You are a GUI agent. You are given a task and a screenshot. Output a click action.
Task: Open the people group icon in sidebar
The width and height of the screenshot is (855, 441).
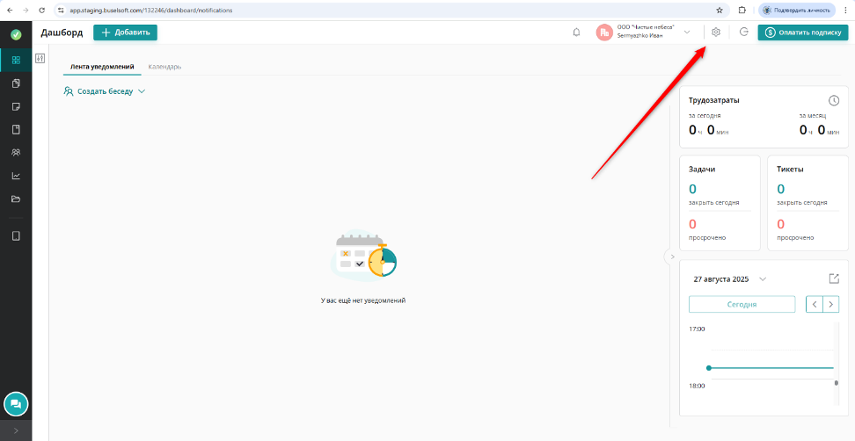coord(16,153)
